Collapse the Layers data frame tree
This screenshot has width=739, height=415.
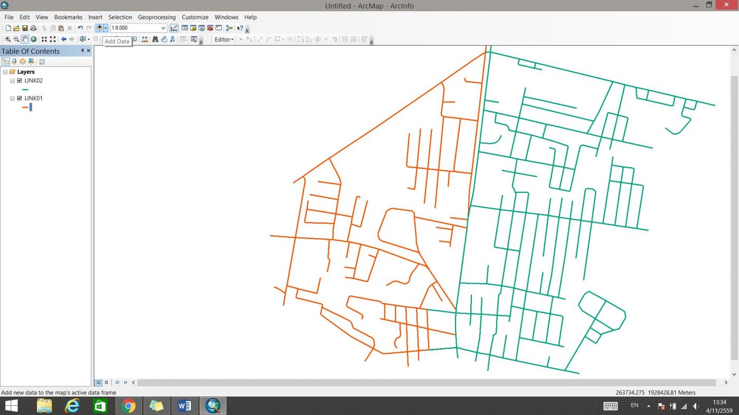(5, 72)
